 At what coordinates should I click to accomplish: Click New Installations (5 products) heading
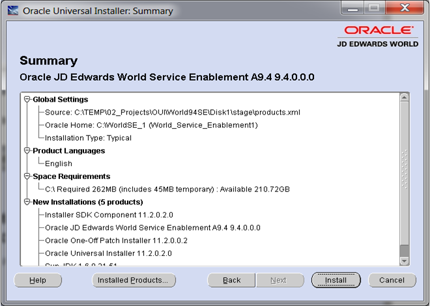88,202
